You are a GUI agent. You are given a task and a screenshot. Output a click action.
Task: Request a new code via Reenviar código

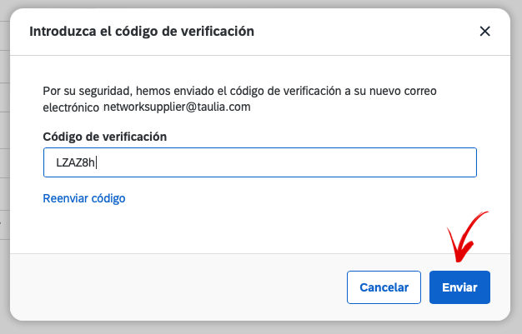coord(84,198)
